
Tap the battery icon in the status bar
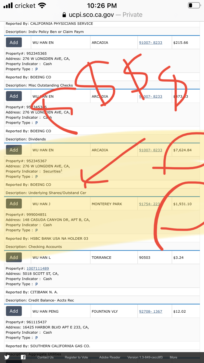[194, 5]
